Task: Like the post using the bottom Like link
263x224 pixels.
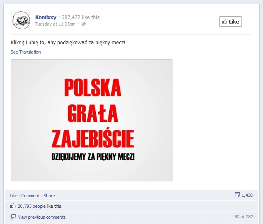Action: tap(13, 196)
